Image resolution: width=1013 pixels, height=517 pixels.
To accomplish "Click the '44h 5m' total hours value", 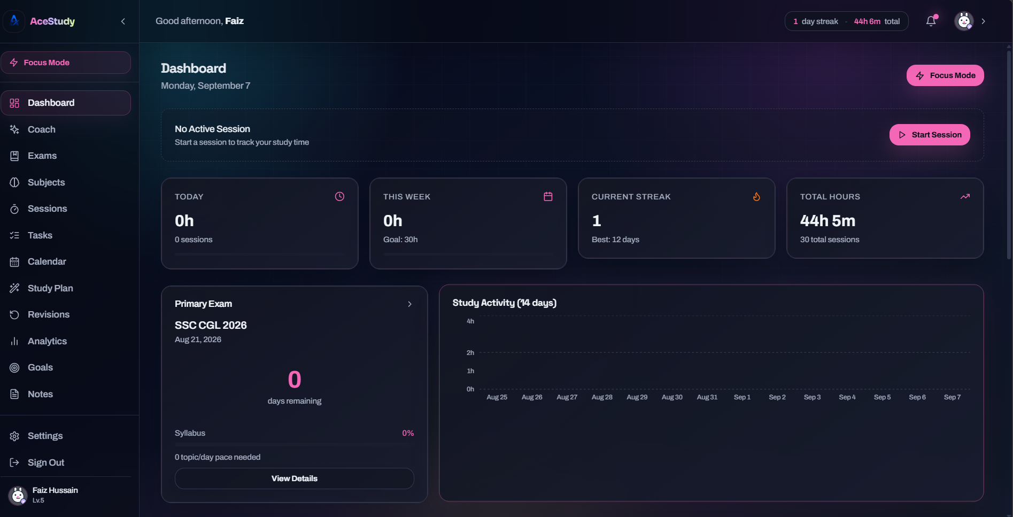I will [828, 221].
